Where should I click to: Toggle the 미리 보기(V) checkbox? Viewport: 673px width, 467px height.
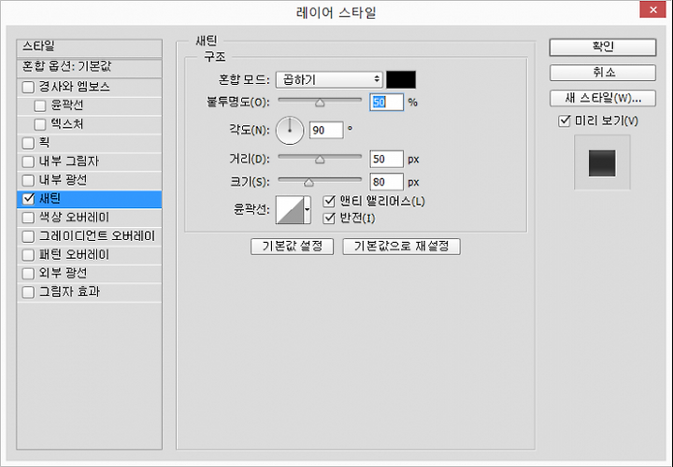564,120
